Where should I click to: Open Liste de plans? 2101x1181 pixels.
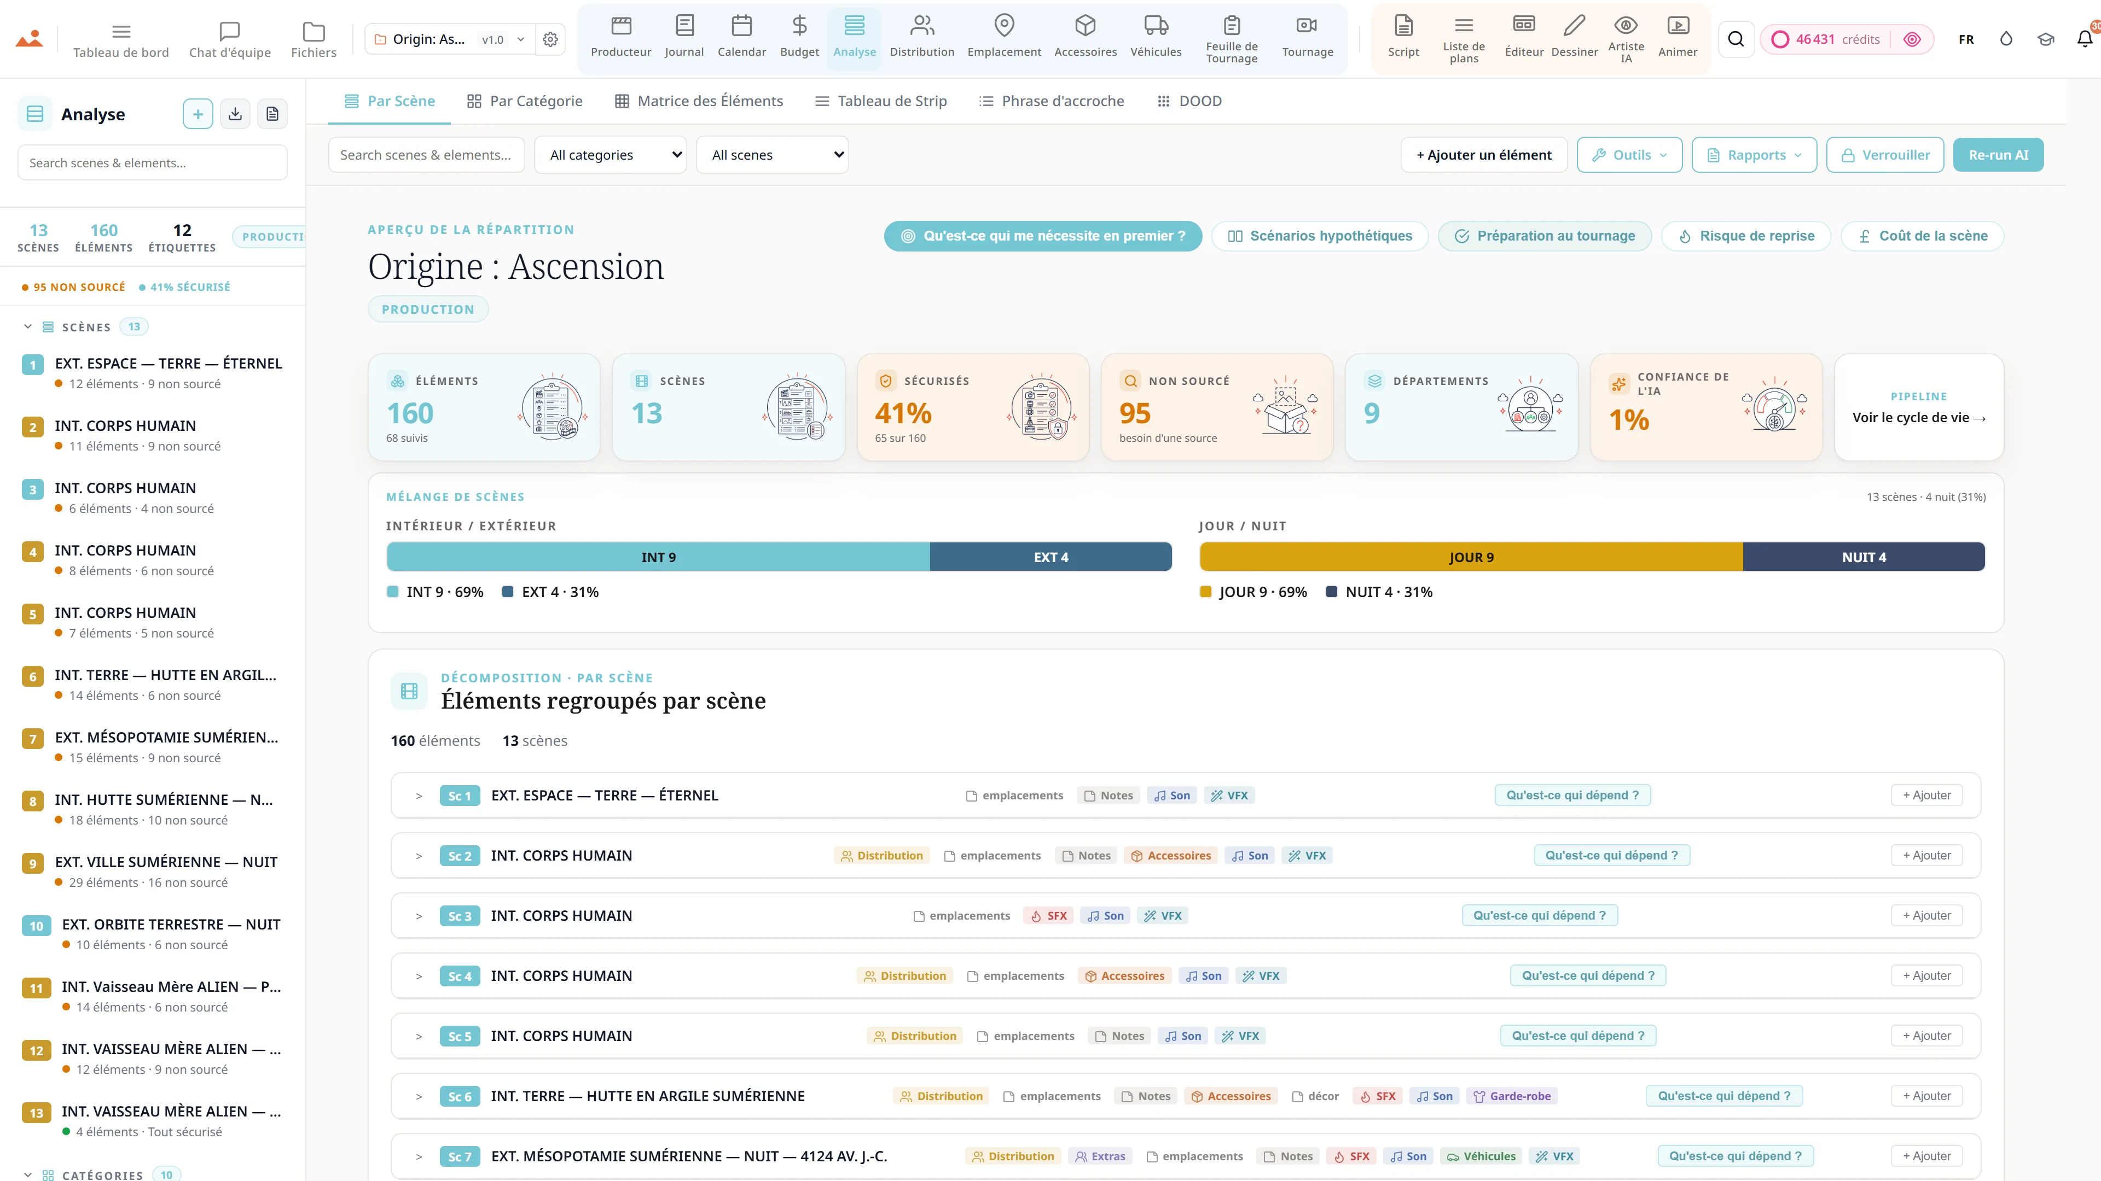click(1464, 38)
